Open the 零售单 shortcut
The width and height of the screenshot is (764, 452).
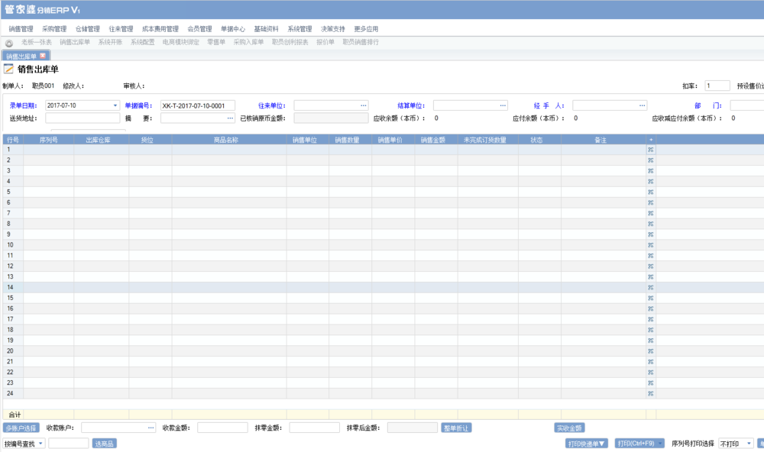point(216,42)
